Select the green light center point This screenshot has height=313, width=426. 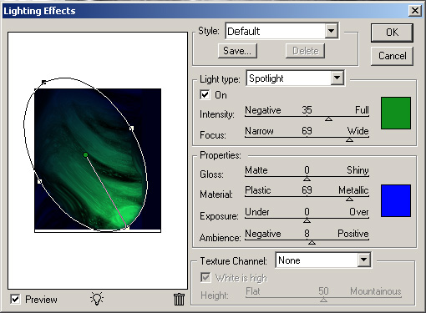point(86,154)
